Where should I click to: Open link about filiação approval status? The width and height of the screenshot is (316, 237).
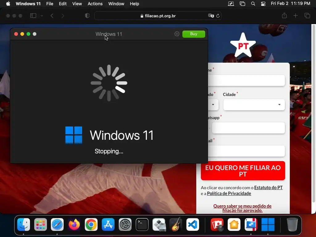coord(243,208)
